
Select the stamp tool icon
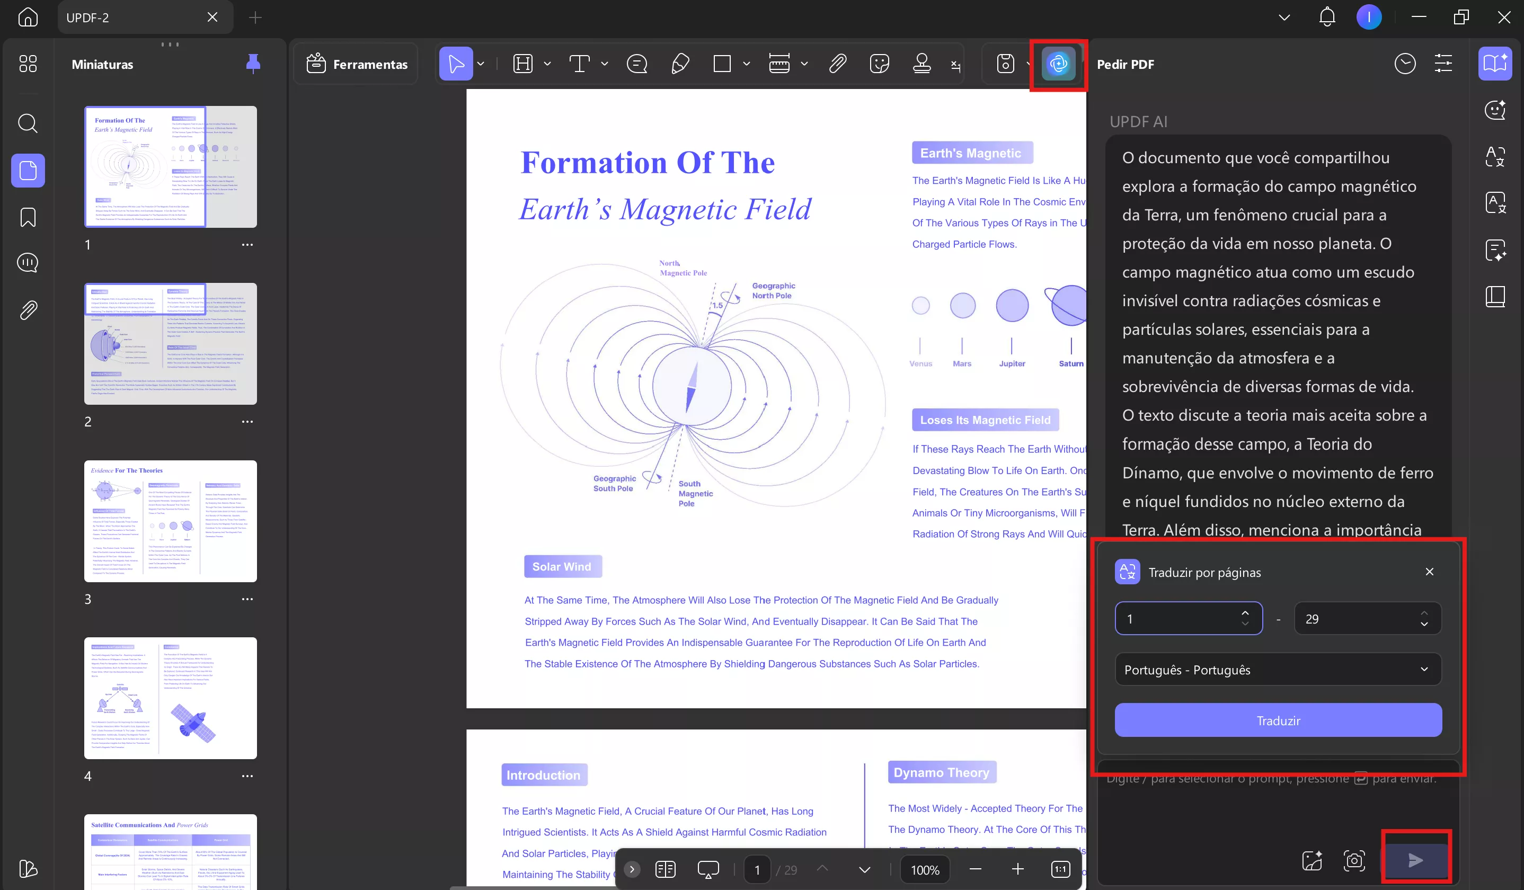point(921,64)
